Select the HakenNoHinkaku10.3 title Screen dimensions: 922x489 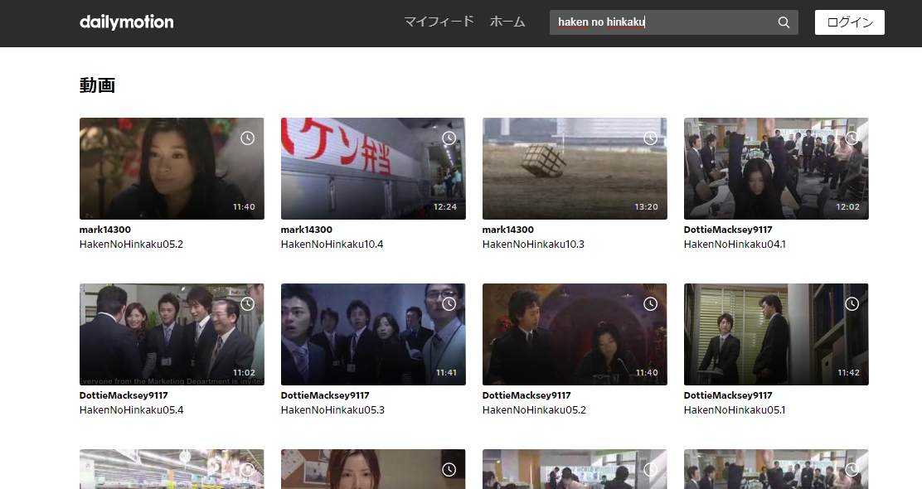point(533,244)
